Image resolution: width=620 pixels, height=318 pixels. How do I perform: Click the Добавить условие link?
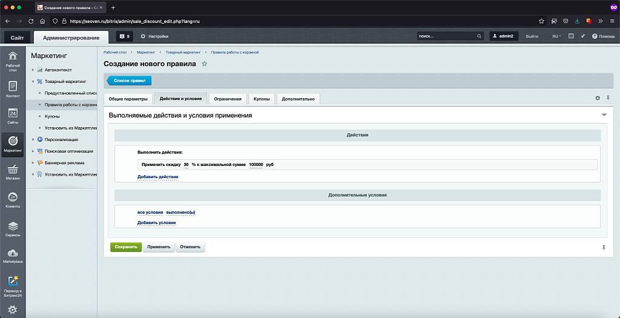156,223
